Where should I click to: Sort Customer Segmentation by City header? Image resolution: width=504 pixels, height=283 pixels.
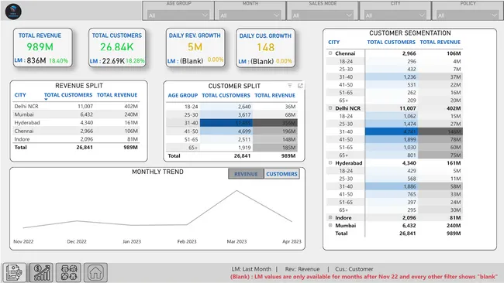[333, 42]
